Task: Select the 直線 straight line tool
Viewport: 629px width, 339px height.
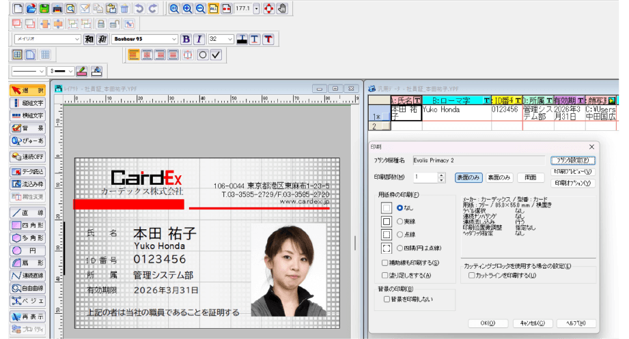Action: click(28, 213)
